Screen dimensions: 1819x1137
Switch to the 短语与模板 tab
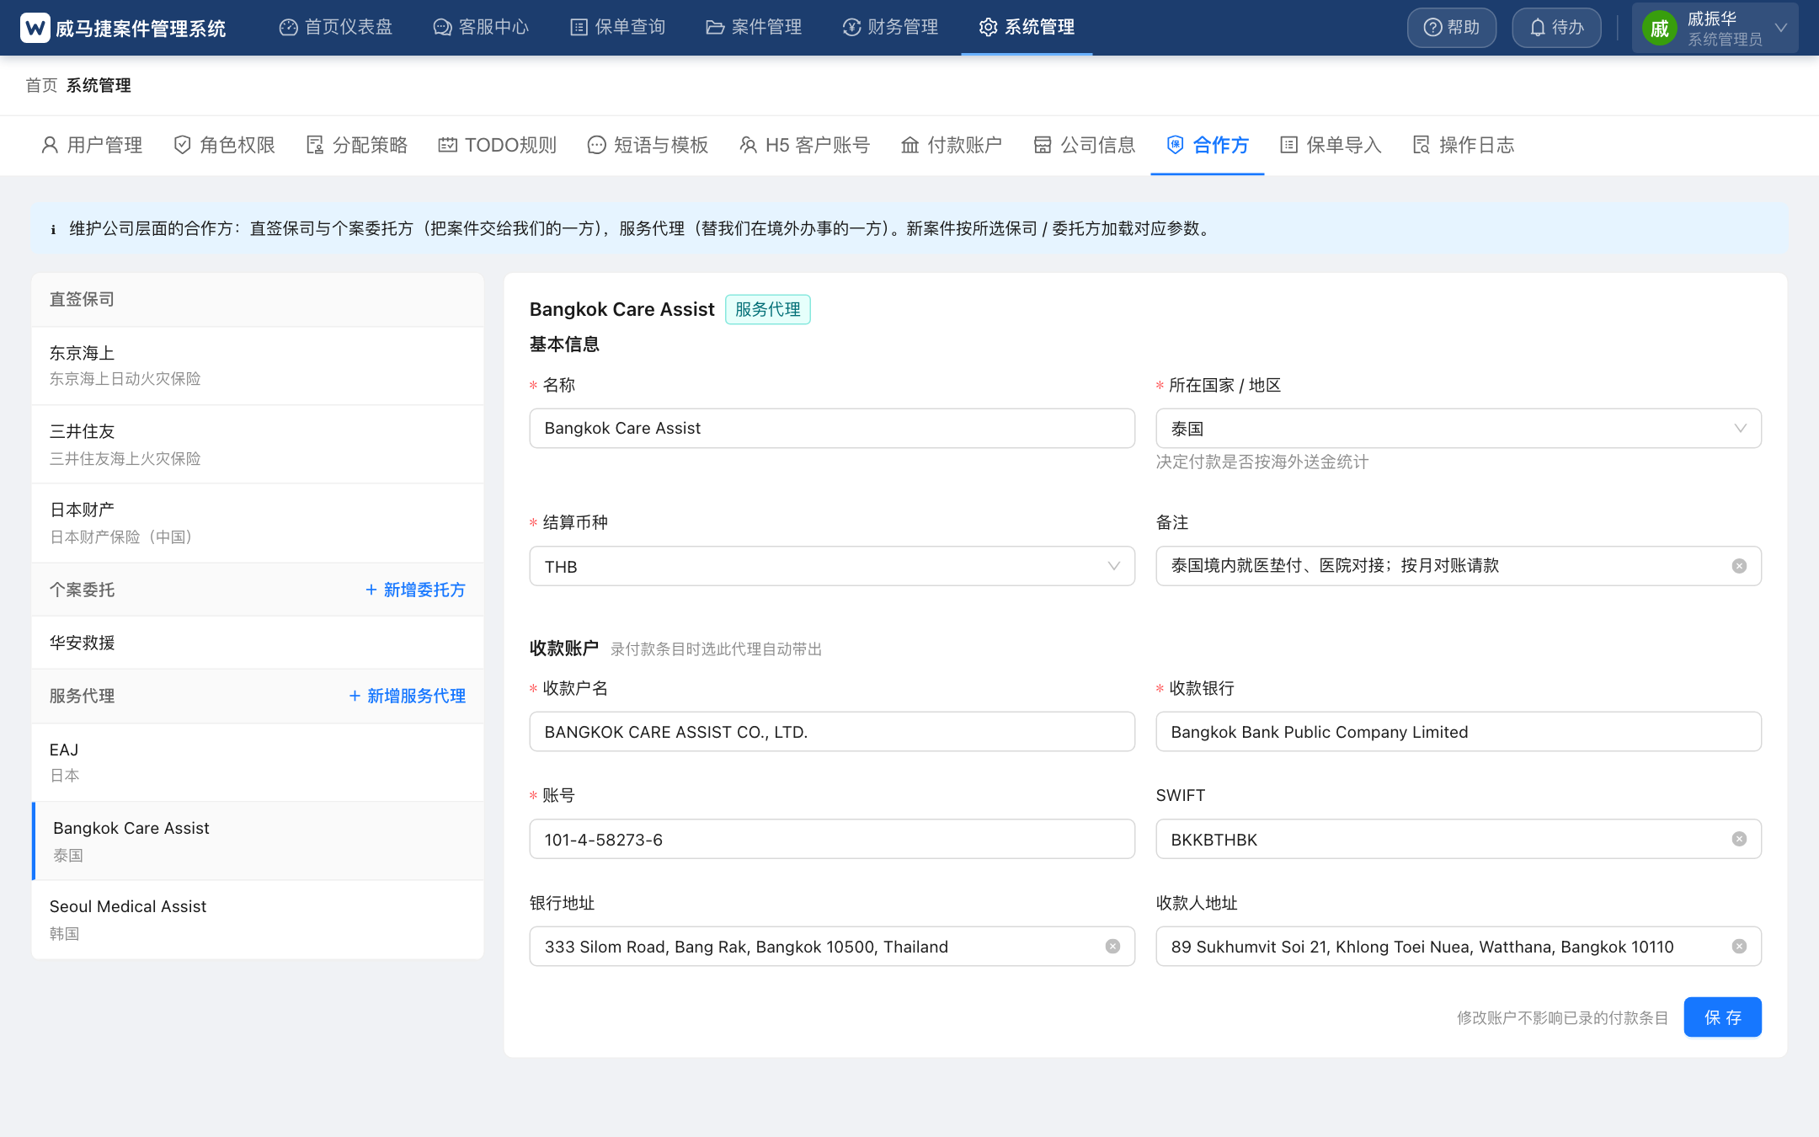coord(648,145)
